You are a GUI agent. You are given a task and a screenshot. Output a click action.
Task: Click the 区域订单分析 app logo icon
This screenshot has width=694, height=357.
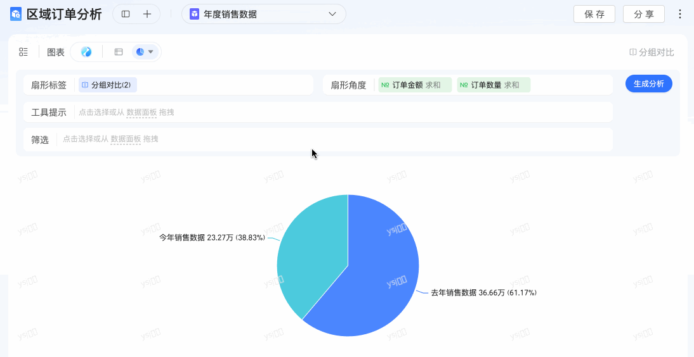pyautogui.click(x=16, y=14)
